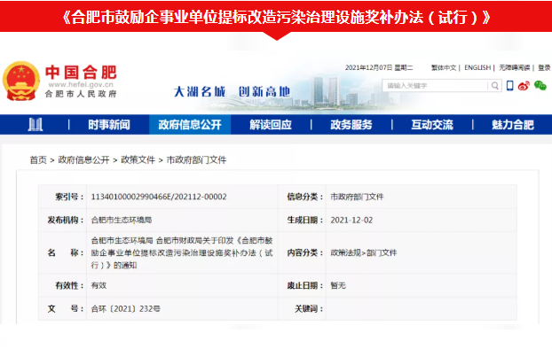Screen dimensions: 552x349
Task: Click the 登录 login link
Action: 544,67
